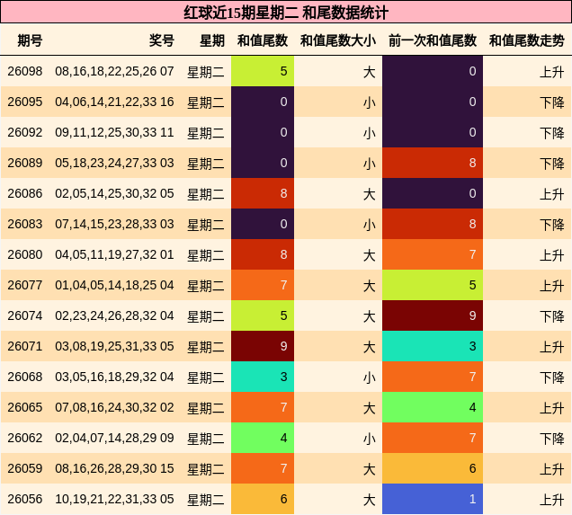Screen dimensions: 572x515
Task: Click the dark red 和值尾数 cell 9 in row 26071
Action: click(x=263, y=346)
